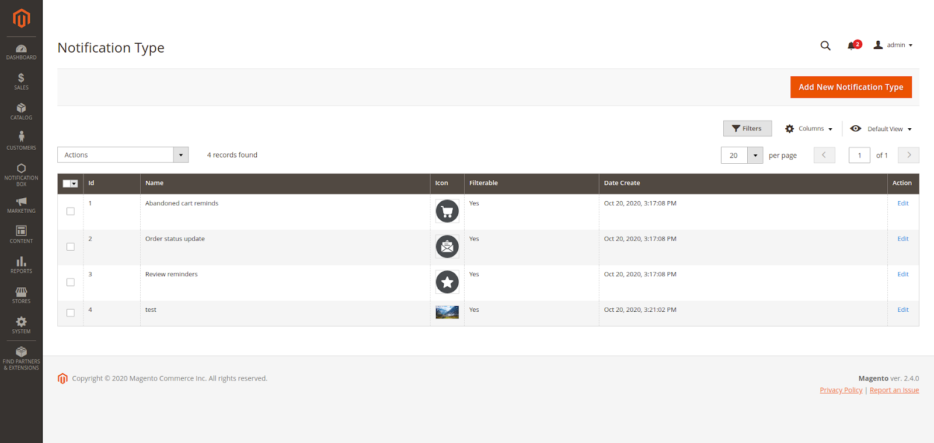Click the envelope icon for Order status update
The image size is (934, 443).
447,247
